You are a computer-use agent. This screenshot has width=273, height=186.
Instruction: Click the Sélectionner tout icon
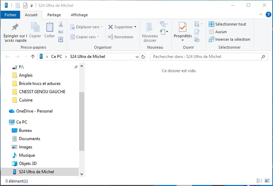[x=211, y=24]
